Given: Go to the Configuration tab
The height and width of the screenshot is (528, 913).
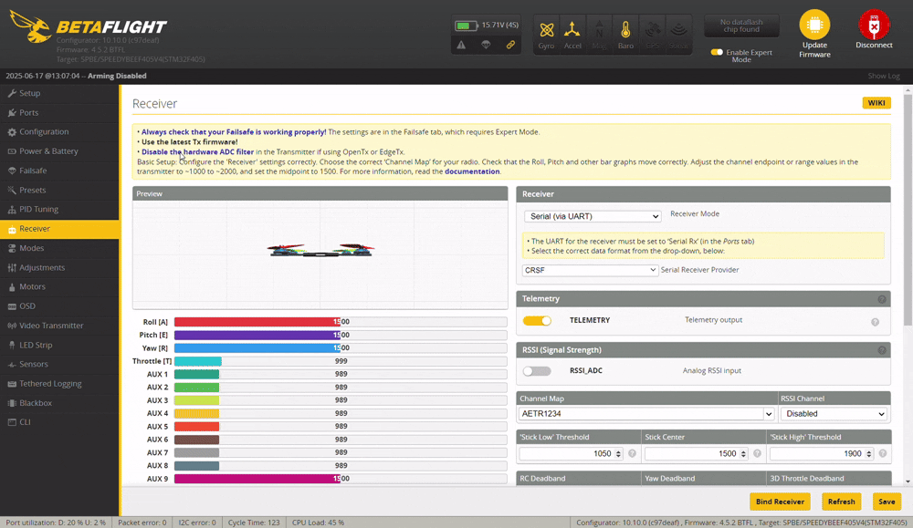Looking at the screenshot, I should tap(59, 132).
